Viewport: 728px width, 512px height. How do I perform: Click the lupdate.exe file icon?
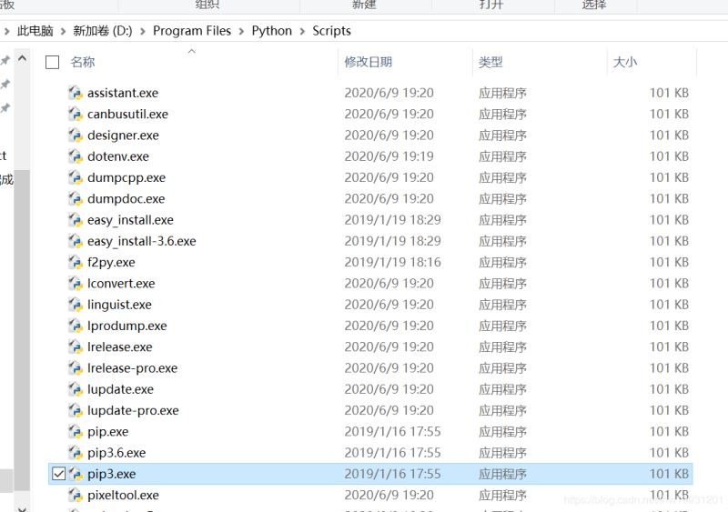click(76, 389)
